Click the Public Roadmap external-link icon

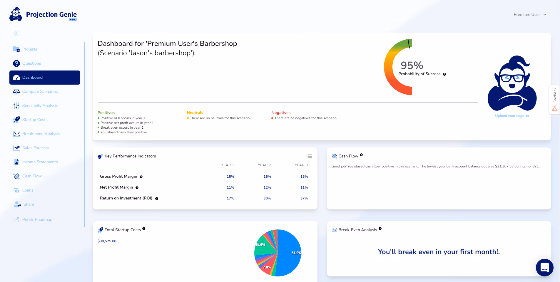[x=16, y=220]
